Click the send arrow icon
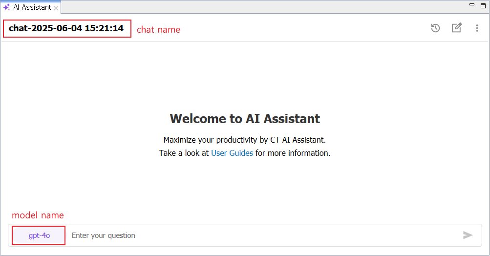The height and width of the screenshot is (256, 490). pos(468,235)
